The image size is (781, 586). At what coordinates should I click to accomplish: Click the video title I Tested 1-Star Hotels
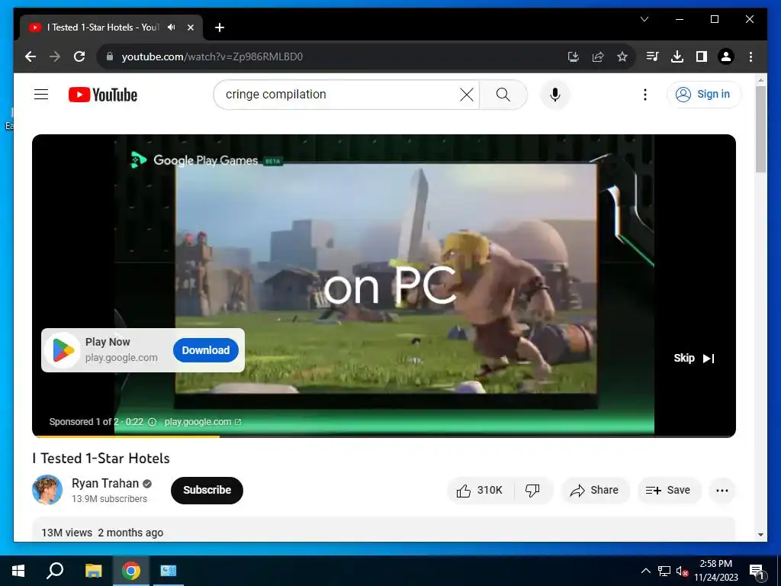click(x=101, y=459)
